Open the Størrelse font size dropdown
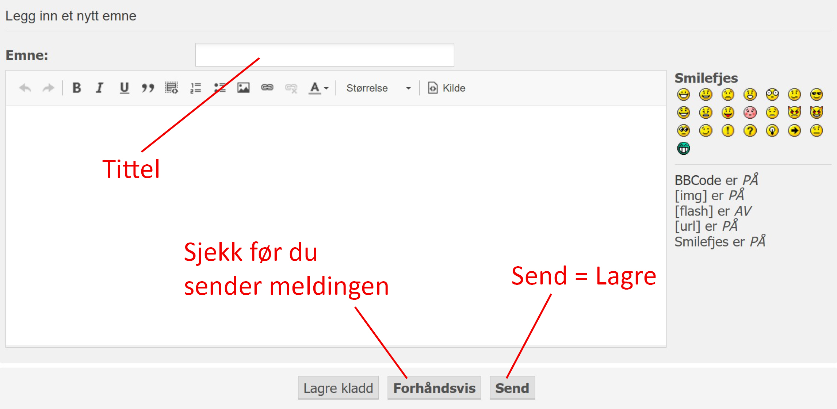 point(378,88)
